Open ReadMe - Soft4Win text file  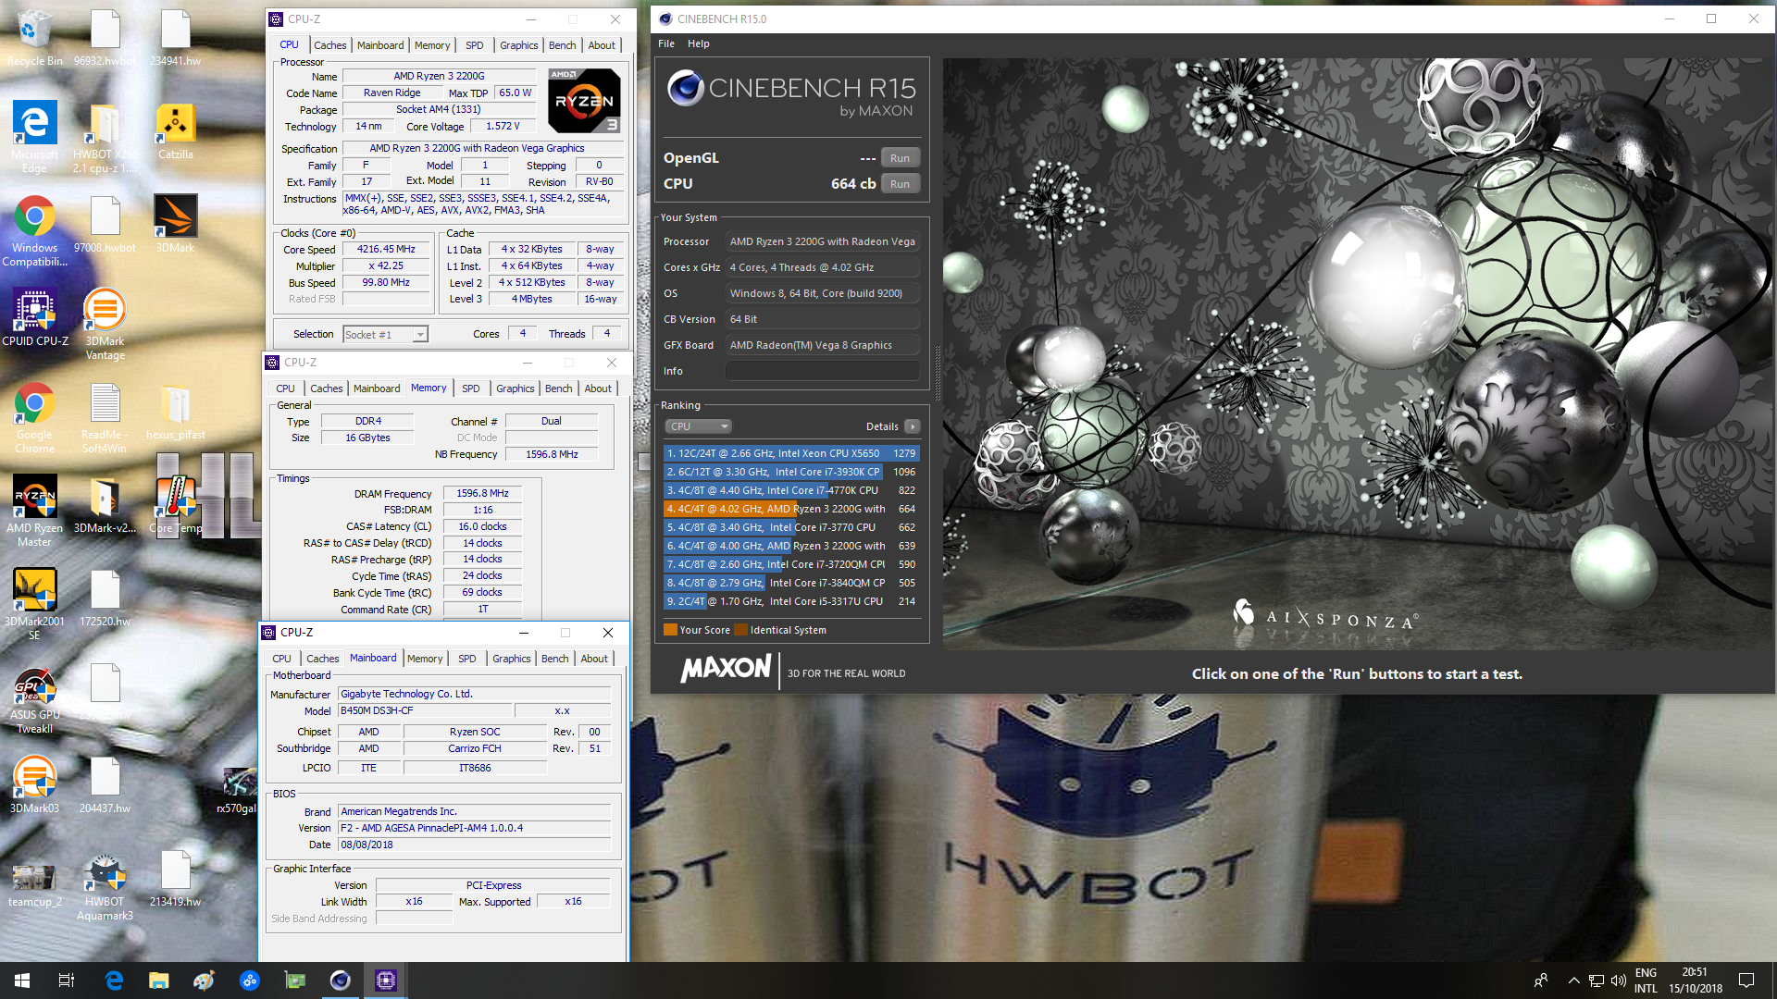tap(105, 417)
